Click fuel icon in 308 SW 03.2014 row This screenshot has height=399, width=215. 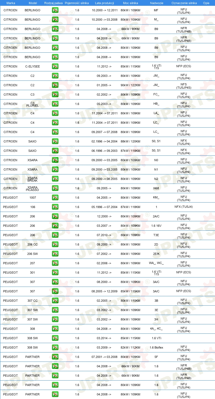coord(55,338)
